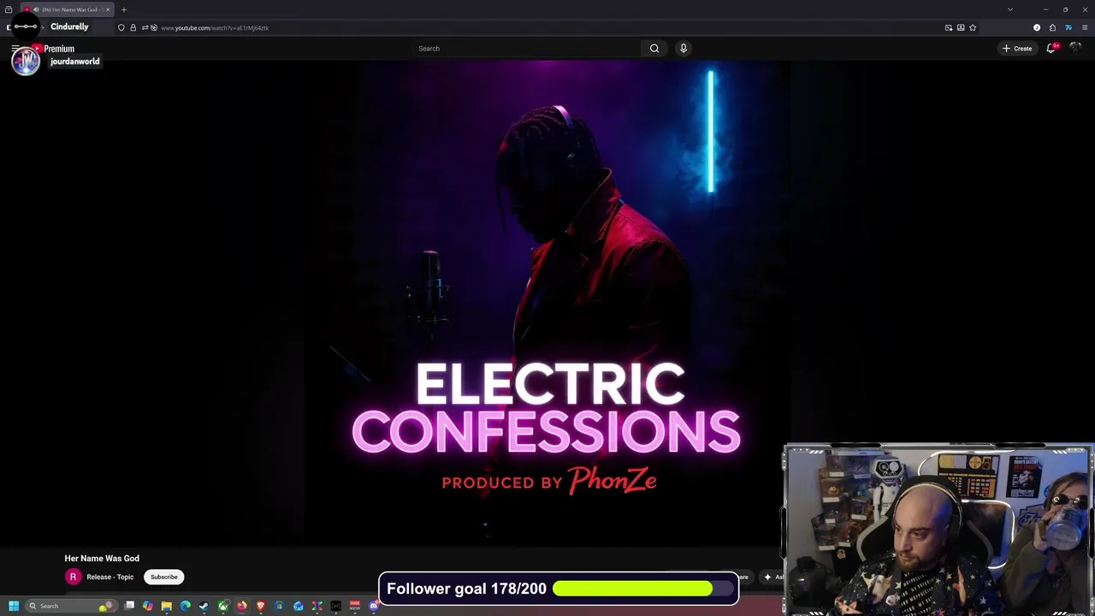Click the blocked autoplay icon in address bar
This screenshot has width=1095, height=616.
pyautogui.click(x=153, y=27)
